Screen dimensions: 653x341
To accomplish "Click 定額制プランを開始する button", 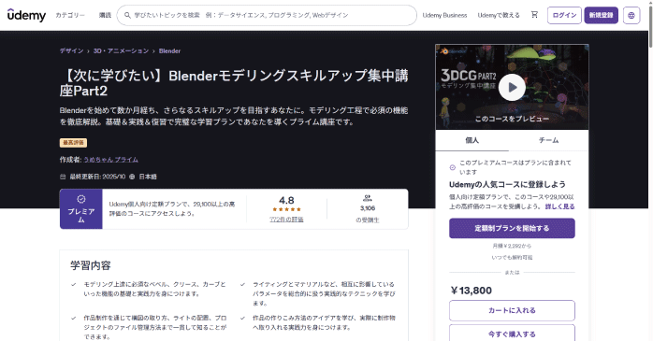I will tap(512, 228).
